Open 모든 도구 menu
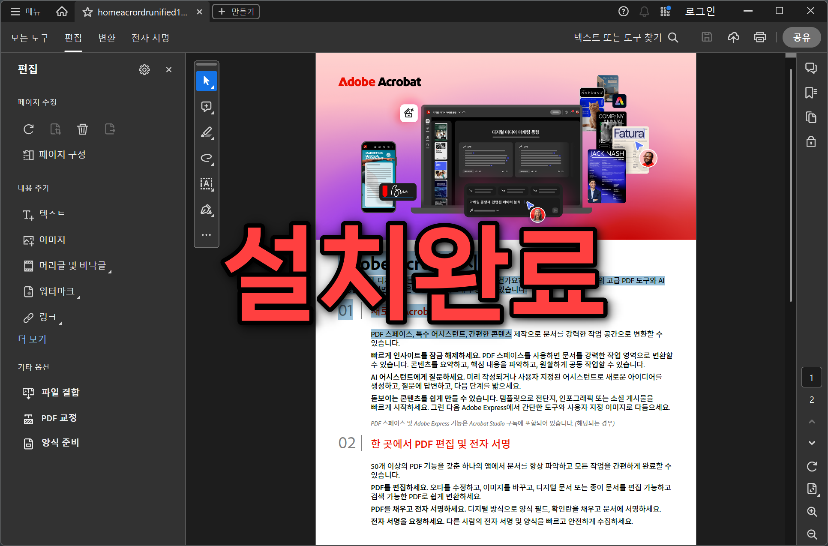 point(30,38)
